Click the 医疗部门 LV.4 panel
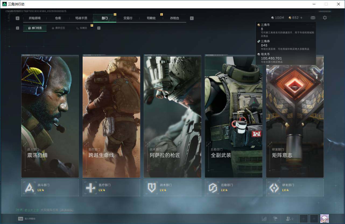 (x=111, y=188)
